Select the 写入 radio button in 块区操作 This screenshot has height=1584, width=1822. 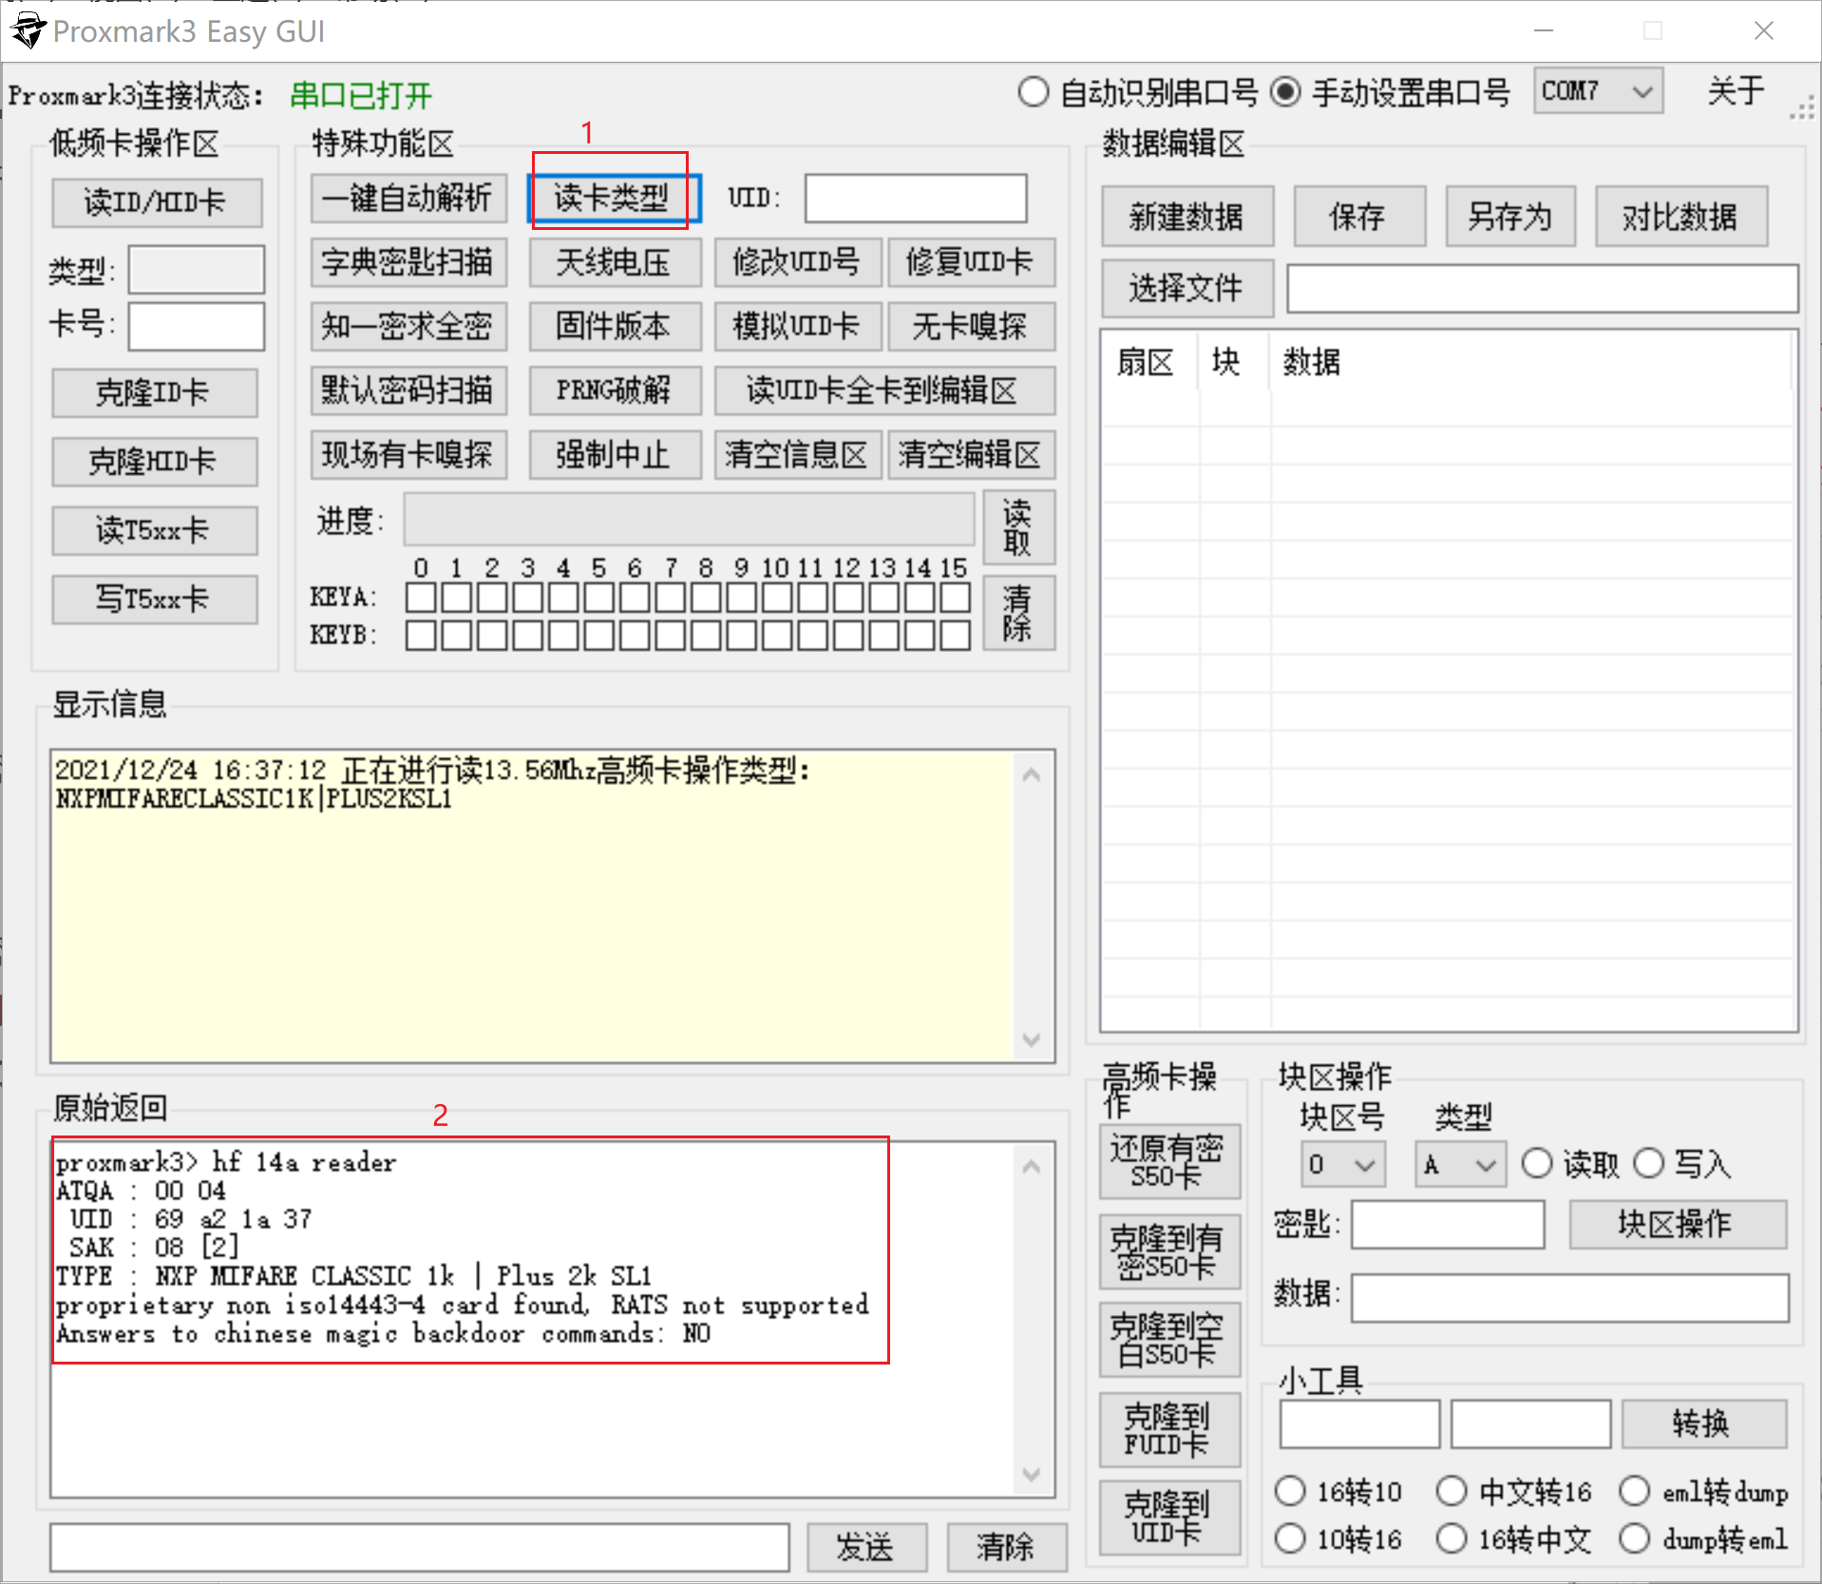[x=1682, y=1164]
